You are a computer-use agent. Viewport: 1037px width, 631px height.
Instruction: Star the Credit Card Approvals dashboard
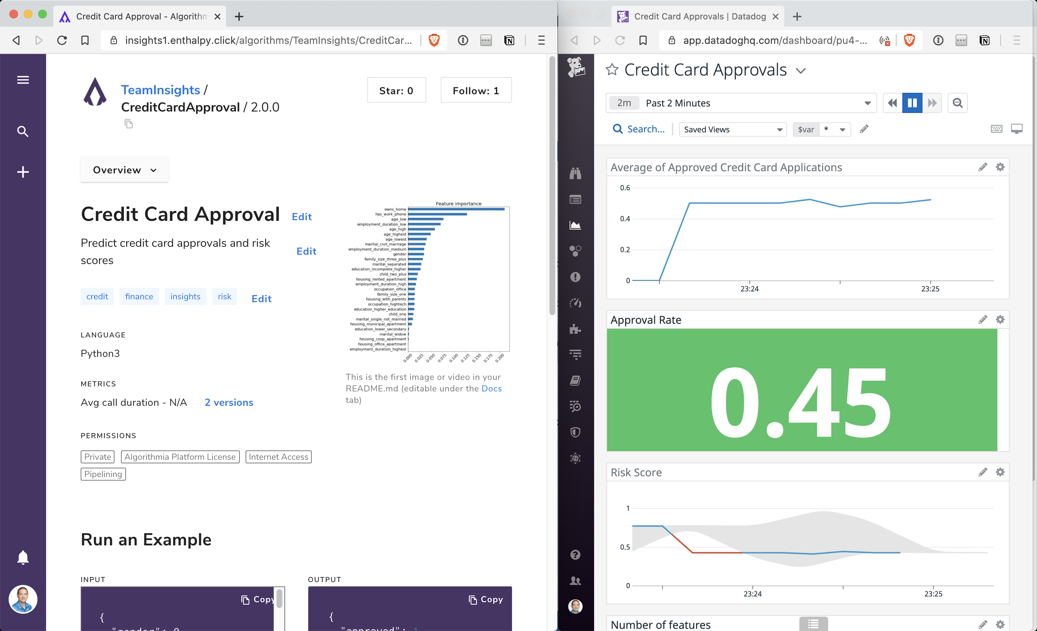[x=612, y=69]
